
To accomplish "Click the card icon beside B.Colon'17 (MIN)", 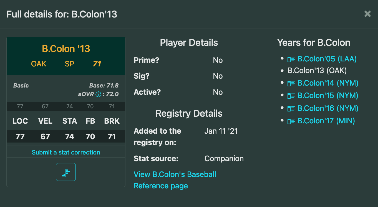I will tap(291, 121).
